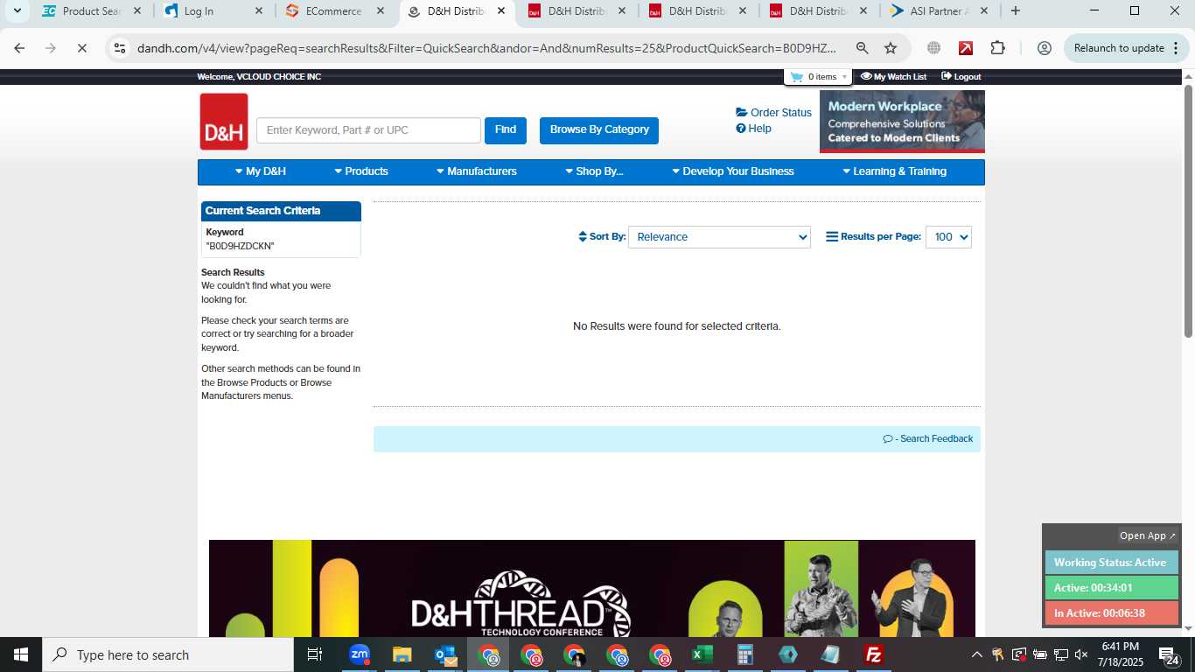Click the red Adobe Acrobat extension icon
Image resolution: width=1195 pixels, height=672 pixels.
pyautogui.click(x=966, y=48)
